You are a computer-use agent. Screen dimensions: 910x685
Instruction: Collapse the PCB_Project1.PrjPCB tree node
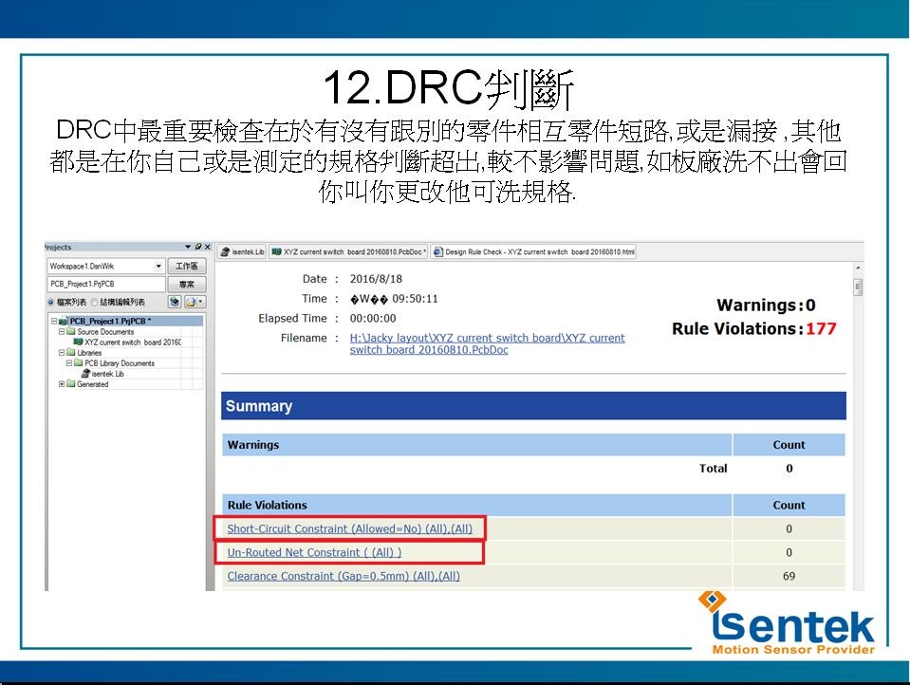point(54,321)
